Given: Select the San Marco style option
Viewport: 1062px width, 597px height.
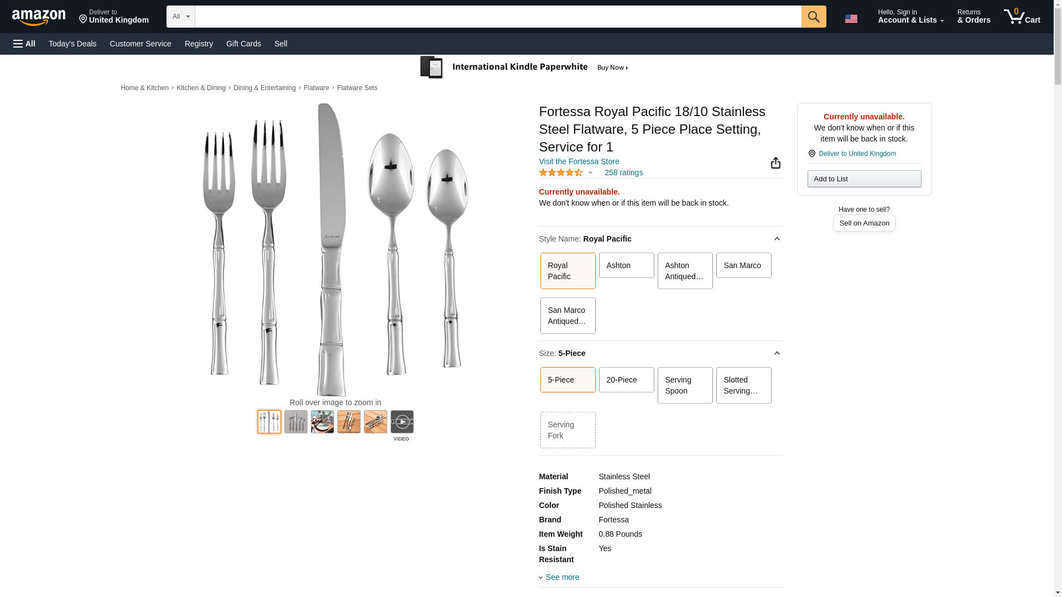Looking at the screenshot, I should point(743,265).
